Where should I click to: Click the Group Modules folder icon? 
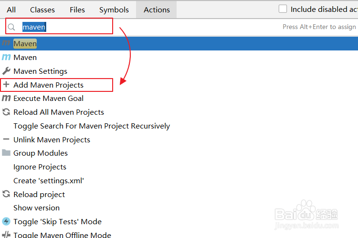pos(6,153)
